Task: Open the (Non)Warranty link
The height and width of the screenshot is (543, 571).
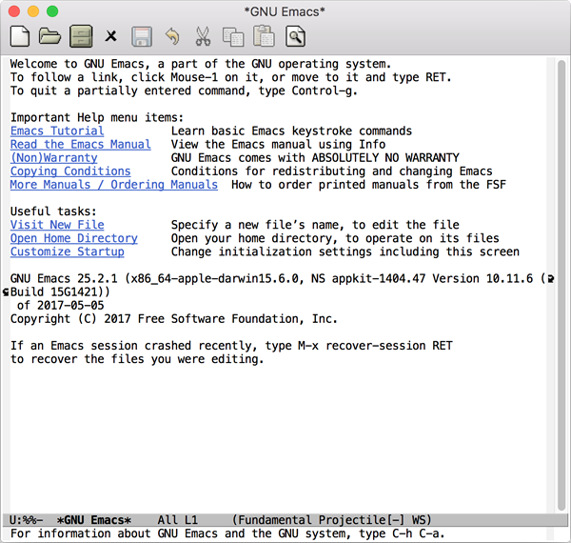Action: point(54,158)
